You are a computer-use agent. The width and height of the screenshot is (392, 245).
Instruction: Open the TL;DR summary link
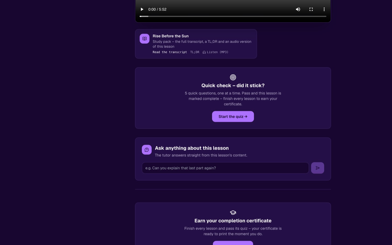[x=195, y=52]
